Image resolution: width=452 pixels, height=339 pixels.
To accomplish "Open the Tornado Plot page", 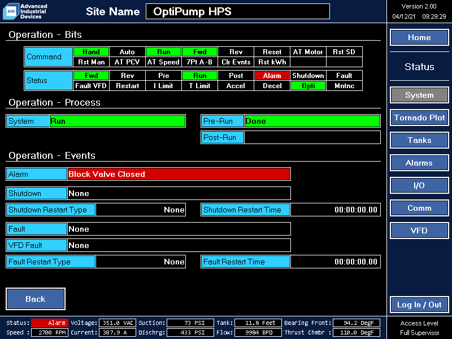I will [419, 118].
